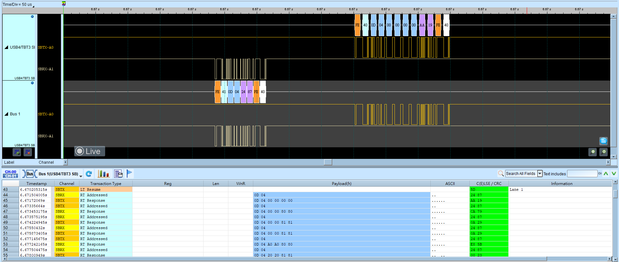This screenshot has width=619, height=262.
Task: Click the FE packet block on SBTX waveform
Action: tap(357, 25)
